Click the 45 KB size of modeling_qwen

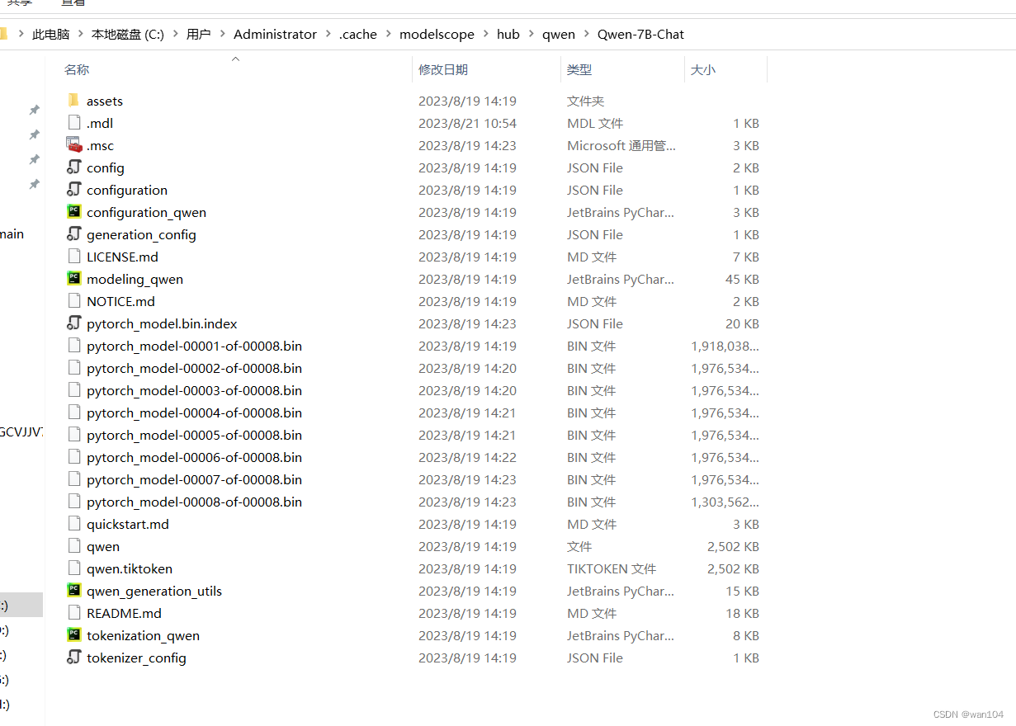[x=742, y=279]
